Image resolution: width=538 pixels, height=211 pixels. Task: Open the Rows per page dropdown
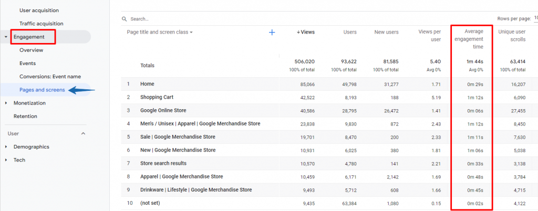(x=535, y=19)
